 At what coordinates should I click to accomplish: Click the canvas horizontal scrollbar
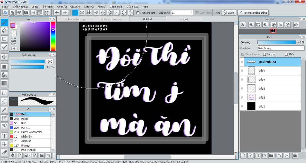tap(148, 157)
